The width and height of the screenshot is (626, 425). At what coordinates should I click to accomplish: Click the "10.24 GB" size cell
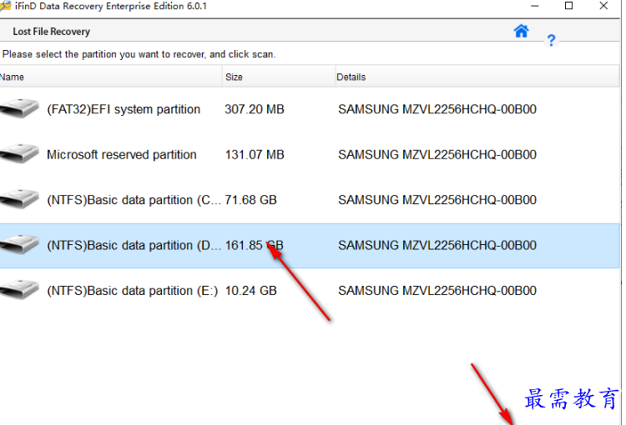pos(250,291)
